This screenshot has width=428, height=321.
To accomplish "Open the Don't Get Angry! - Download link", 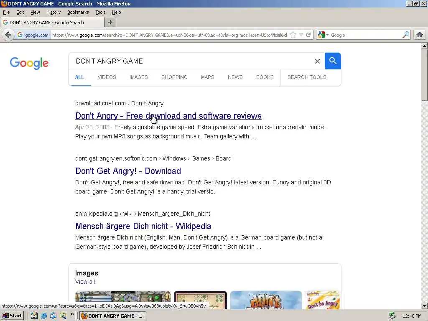I will (128, 171).
